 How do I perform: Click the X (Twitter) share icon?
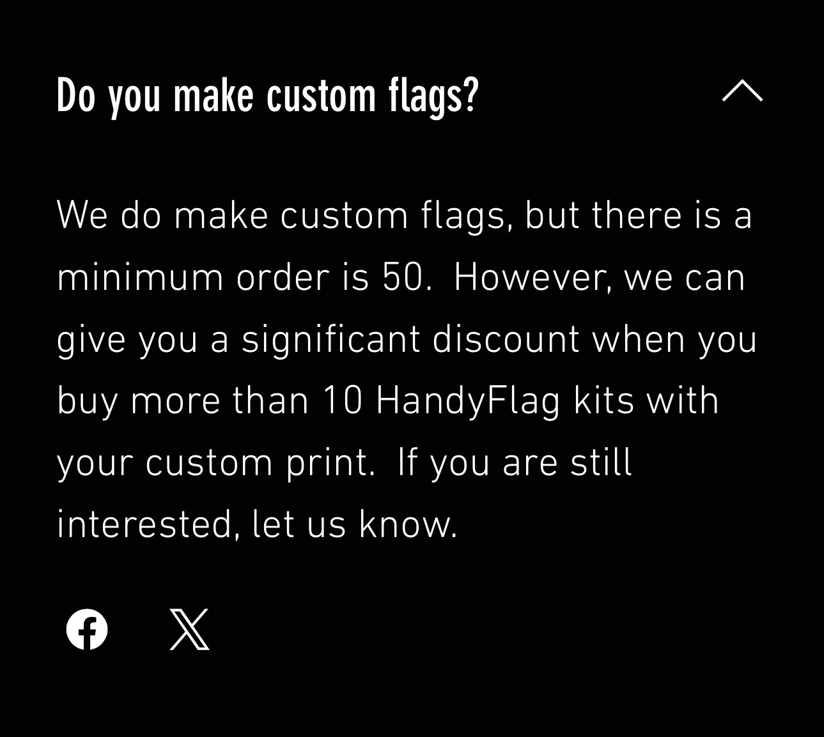(x=189, y=630)
